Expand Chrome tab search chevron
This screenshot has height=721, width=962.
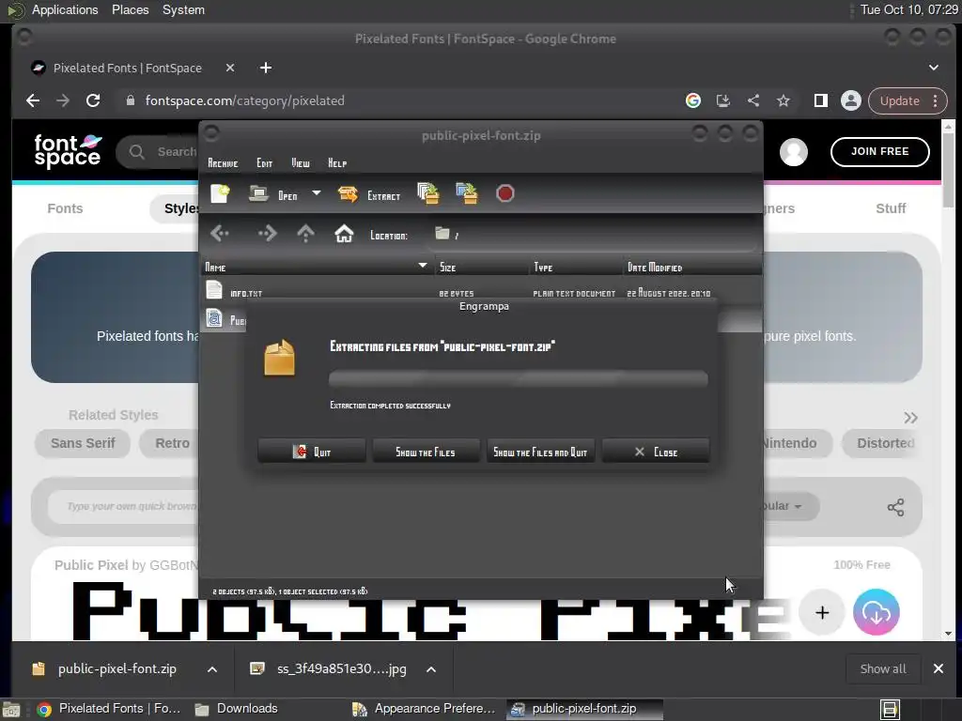click(x=933, y=68)
